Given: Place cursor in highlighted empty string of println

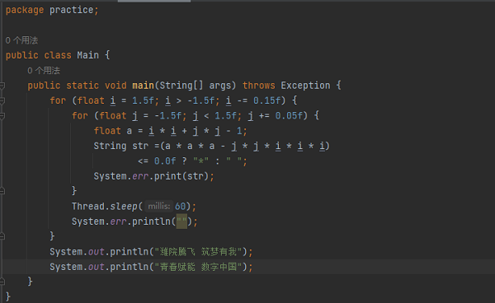Looking at the screenshot, I should [181, 221].
